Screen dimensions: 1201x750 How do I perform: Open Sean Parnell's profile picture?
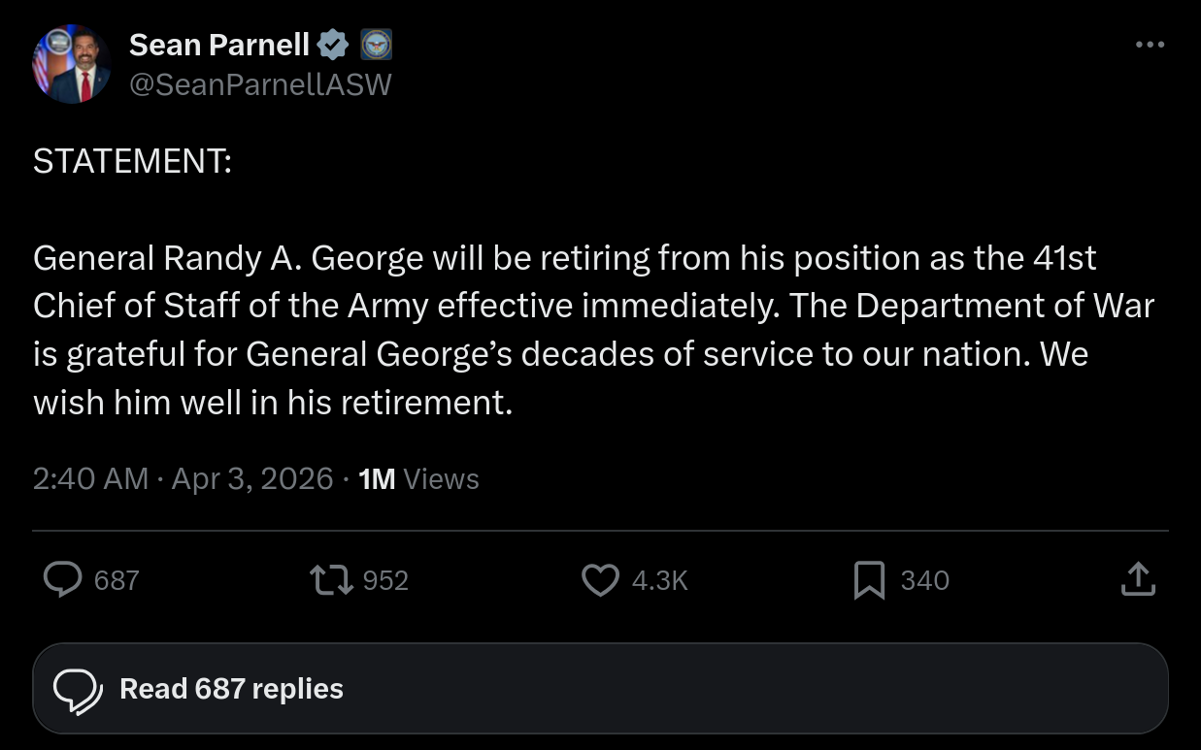71,65
